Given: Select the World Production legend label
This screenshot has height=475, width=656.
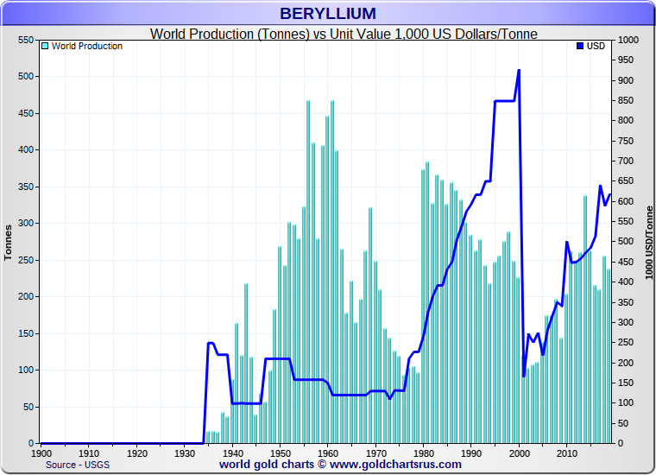Looking at the screenshot, I should pyautogui.click(x=86, y=46).
